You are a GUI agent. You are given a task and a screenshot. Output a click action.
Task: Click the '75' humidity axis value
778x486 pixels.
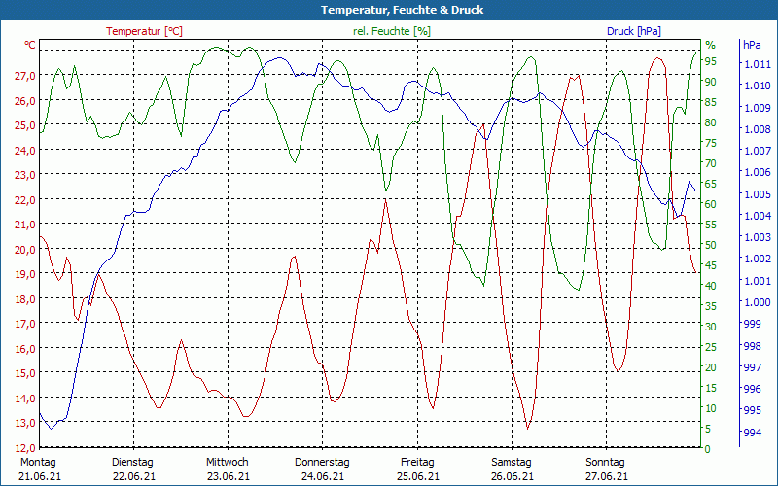[x=711, y=143]
